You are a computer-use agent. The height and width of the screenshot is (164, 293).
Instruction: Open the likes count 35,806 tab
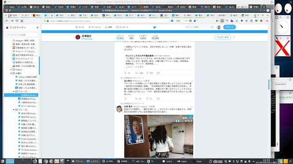pos(155,37)
